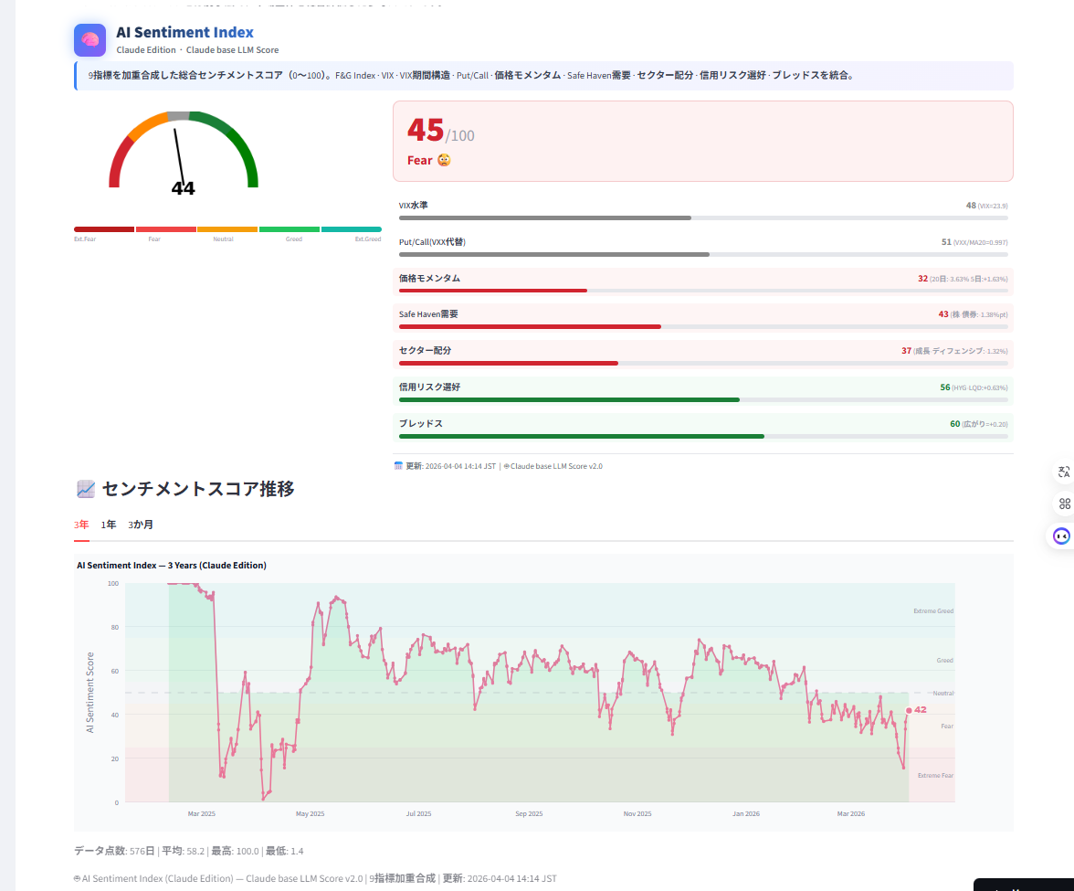Click the orange Neutral legend segment
Screen dimensions: 1074x891
pos(227,229)
